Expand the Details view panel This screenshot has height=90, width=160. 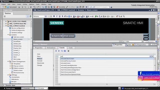pos(4,85)
